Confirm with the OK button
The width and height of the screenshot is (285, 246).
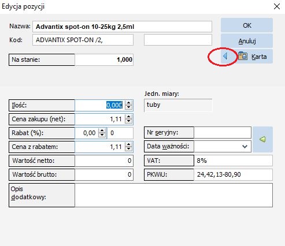[x=247, y=25]
